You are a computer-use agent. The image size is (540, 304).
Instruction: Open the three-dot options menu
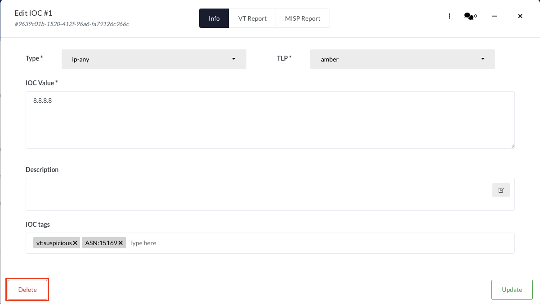tap(449, 16)
